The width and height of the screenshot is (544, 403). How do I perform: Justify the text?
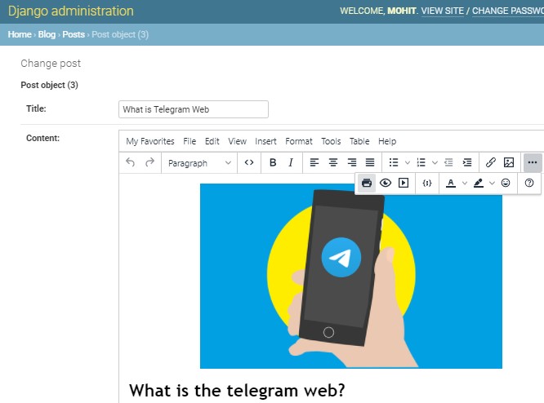click(x=370, y=162)
